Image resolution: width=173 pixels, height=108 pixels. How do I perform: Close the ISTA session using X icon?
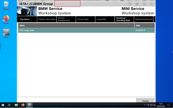pos(152,4)
